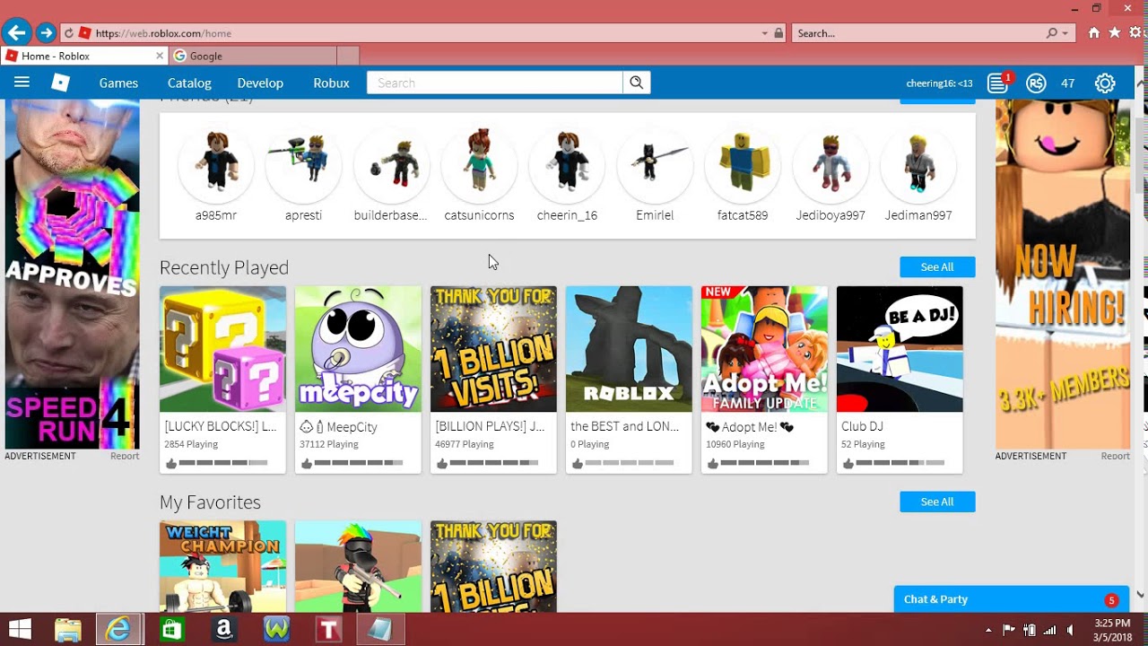Open the Games menu item
This screenshot has width=1148, height=646.
pos(118,83)
